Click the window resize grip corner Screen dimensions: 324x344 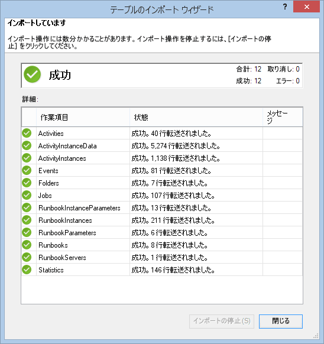[x=316, y=336]
